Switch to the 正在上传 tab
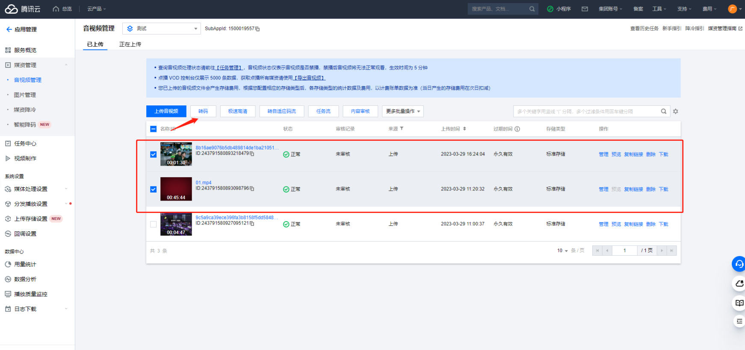This screenshot has width=745, height=350. point(130,44)
